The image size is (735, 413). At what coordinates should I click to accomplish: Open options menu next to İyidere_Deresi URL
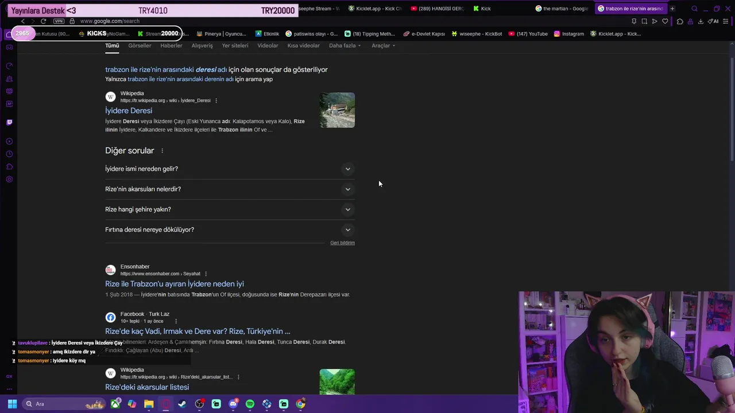(216, 100)
